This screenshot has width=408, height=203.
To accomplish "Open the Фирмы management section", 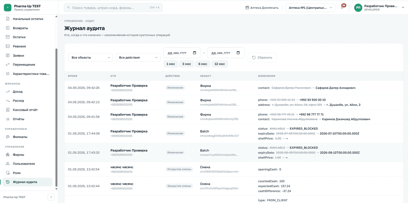I will [x=27, y=155].
